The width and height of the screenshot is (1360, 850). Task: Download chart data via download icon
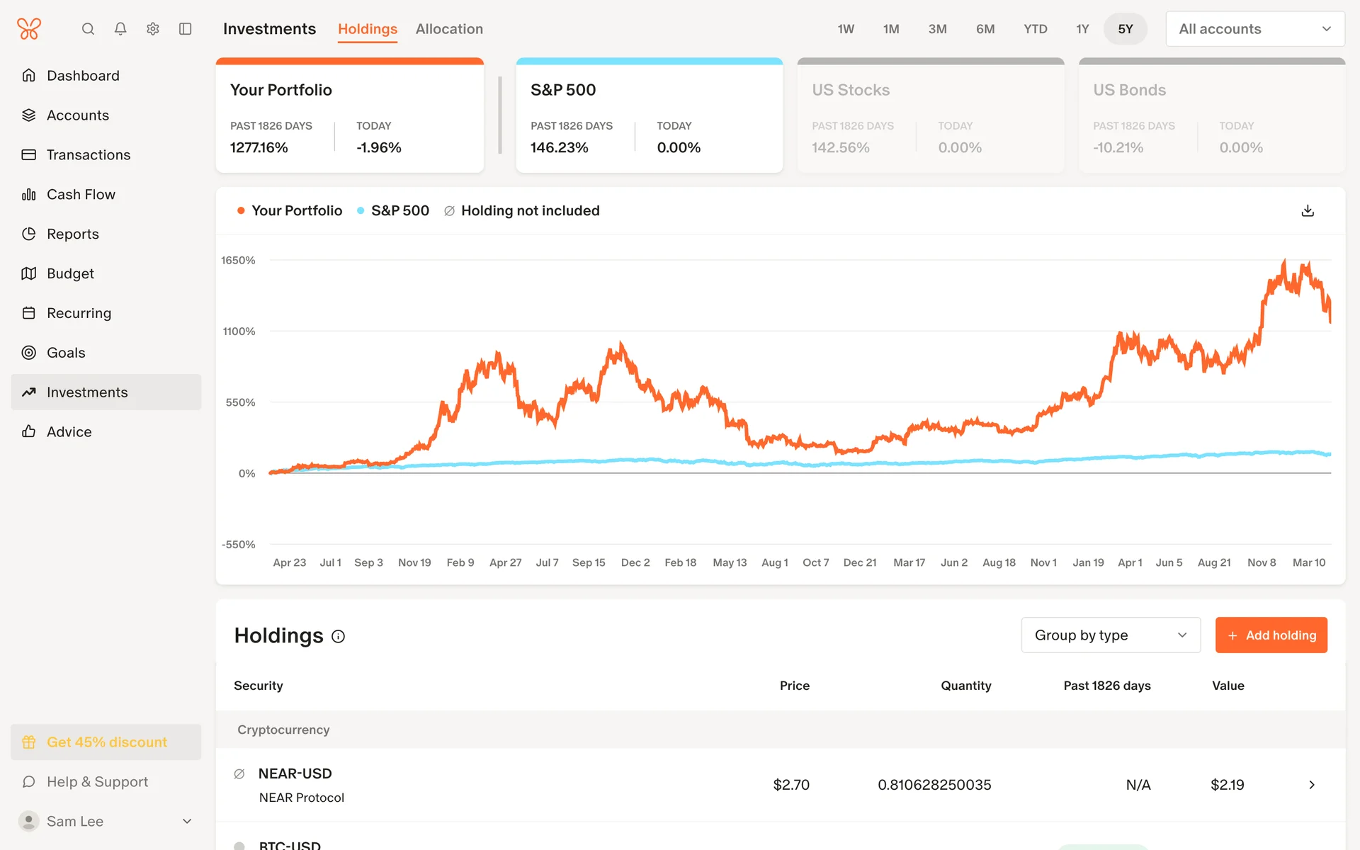pyautogui.click(x=1308, y=211)
